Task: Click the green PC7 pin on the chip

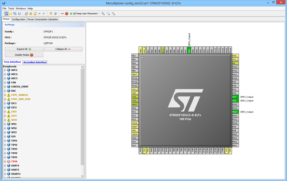Action: pyautogui.click(x=235, y=97)
